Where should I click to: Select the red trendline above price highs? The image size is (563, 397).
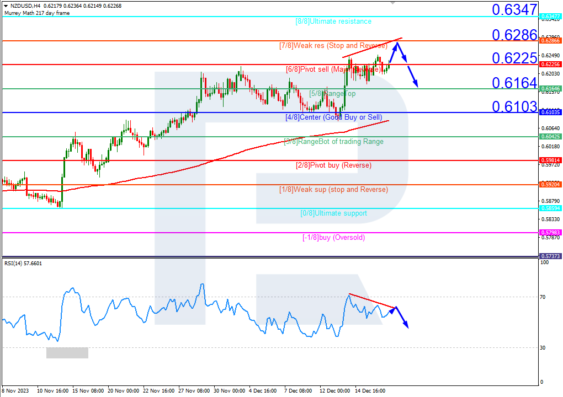coord(371,48)
